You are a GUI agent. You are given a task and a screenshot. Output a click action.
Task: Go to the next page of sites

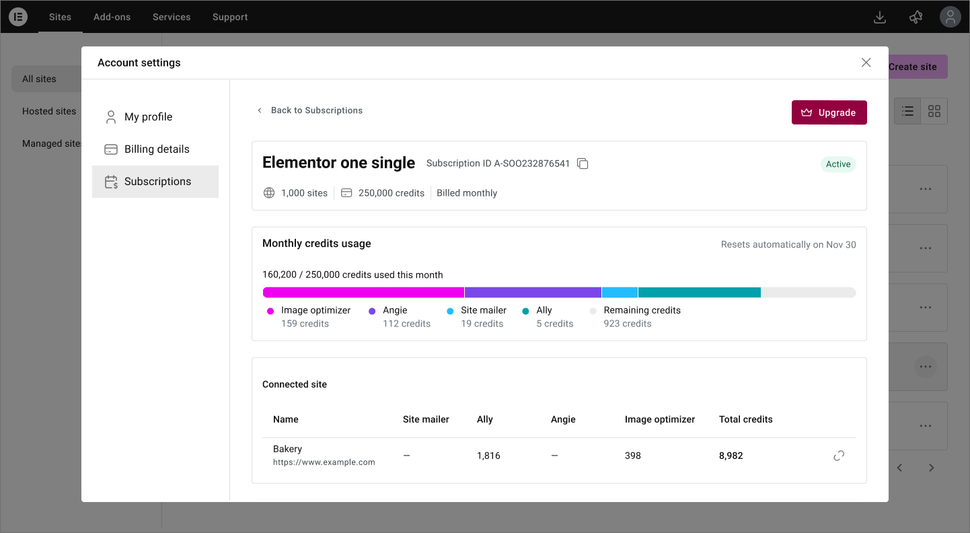[x=931, y=468]
